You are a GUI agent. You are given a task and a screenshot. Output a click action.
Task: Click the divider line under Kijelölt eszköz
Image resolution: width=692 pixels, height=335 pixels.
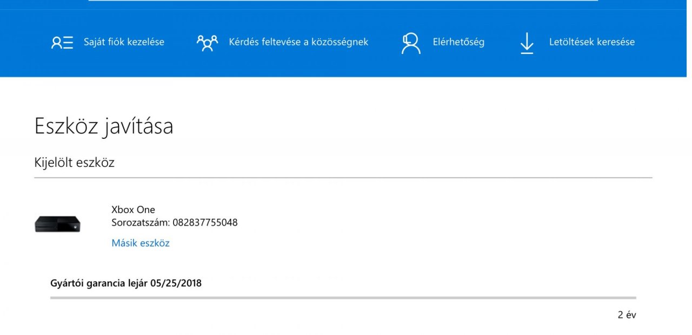(343, 177)
